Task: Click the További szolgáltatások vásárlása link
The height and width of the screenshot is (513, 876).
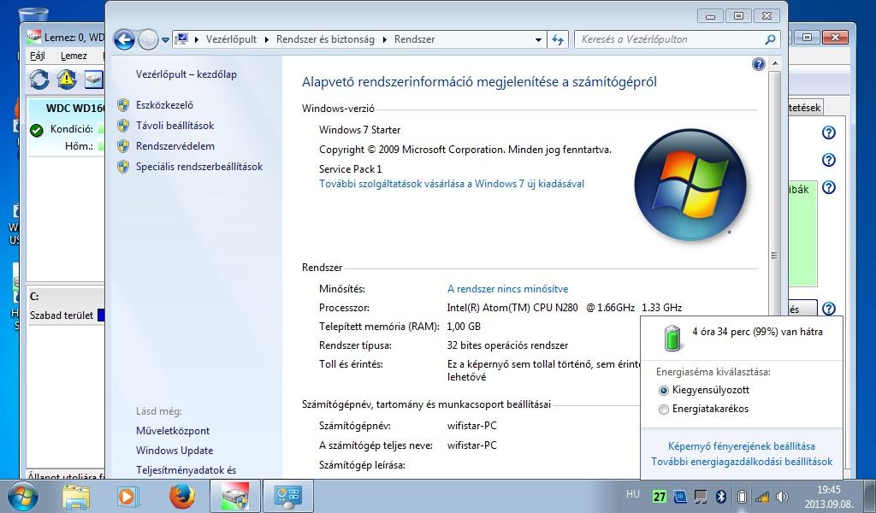Action: point(452,184)
